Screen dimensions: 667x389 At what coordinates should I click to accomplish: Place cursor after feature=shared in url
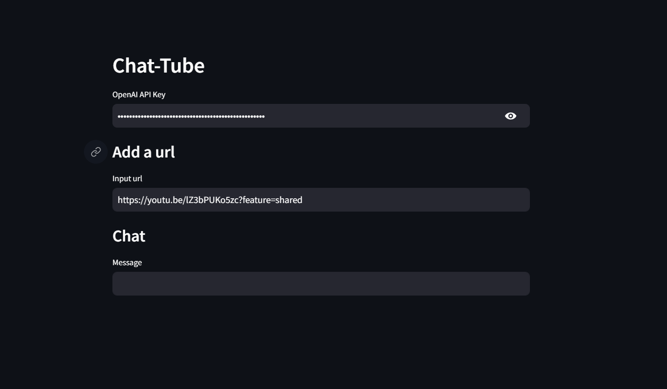coord(303,200)
